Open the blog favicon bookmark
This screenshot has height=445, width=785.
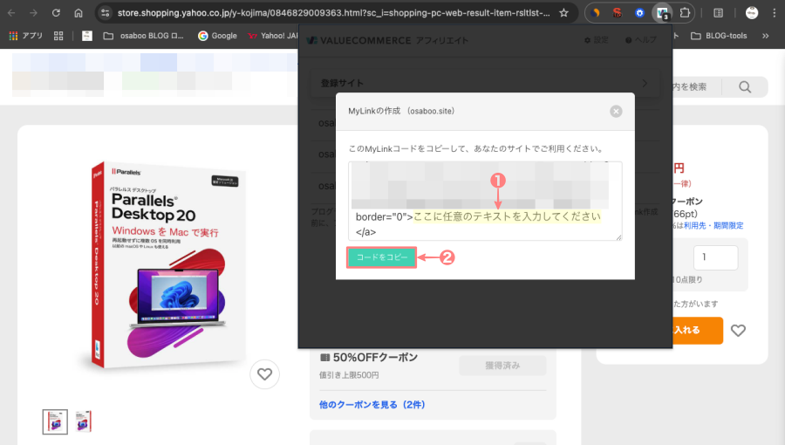pos(87,36)
